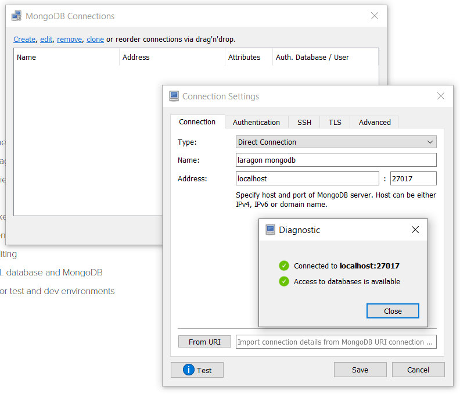Click the port field containing 27017
The image size is (460, 394).
coord(413,178)
